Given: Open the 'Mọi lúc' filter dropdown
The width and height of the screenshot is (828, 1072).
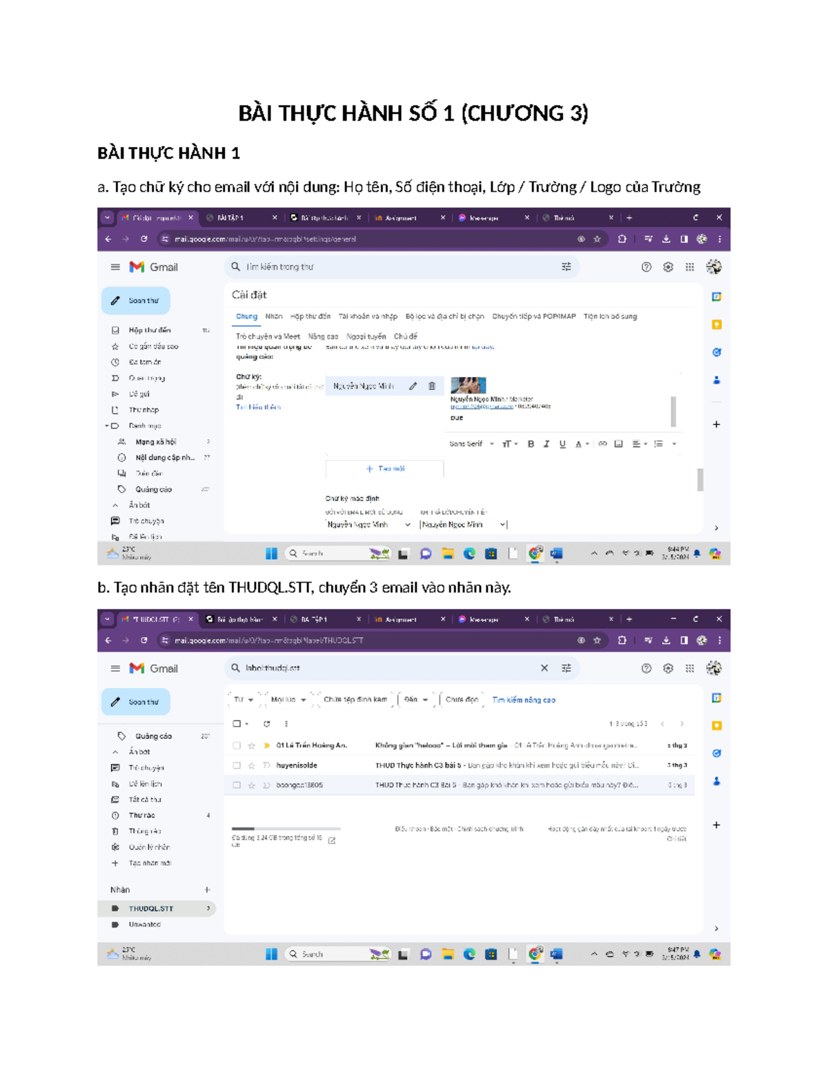Looking at the screenshot, I should tap(288, 700).
